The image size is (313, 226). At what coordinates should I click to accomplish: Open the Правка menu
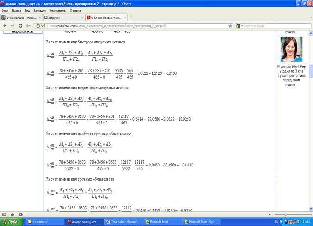pyautogui.click(x=16, y=10)
